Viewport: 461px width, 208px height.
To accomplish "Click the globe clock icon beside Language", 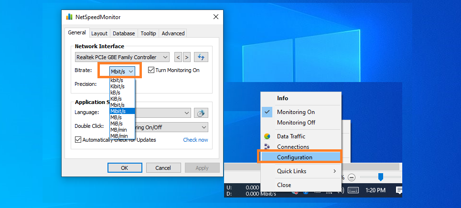I will click(201, 113).
